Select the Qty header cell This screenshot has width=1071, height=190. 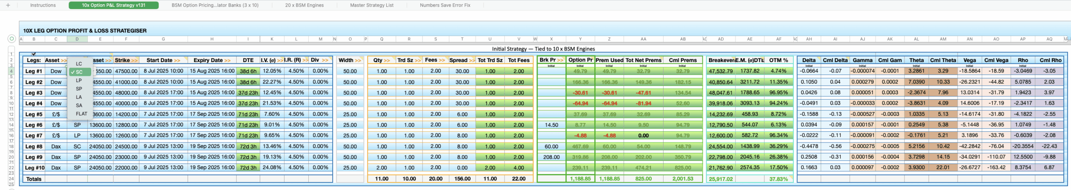pyautogui.click(x=382, y=60)
